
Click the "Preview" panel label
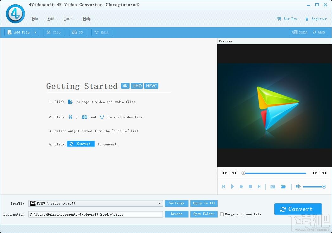(225, 41)
